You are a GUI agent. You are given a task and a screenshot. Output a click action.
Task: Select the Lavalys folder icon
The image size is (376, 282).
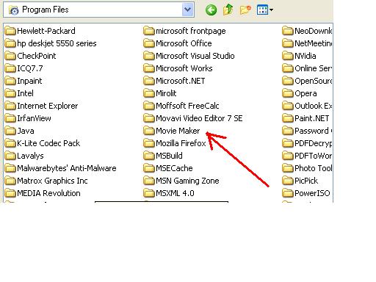pyautogui.click(x=10, y=156)
